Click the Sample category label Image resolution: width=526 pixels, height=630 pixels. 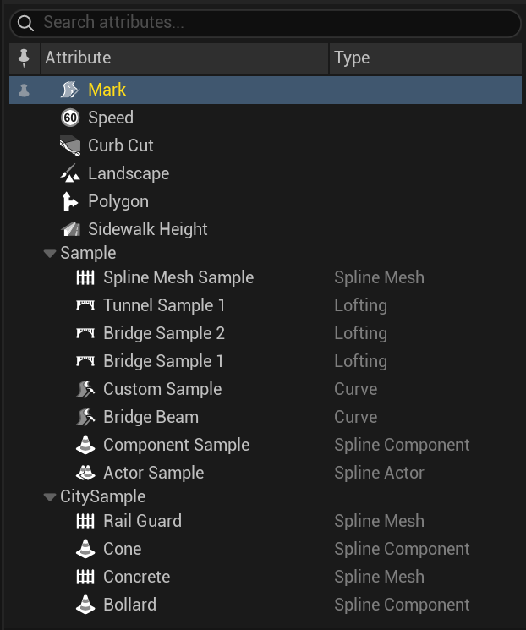88,254
